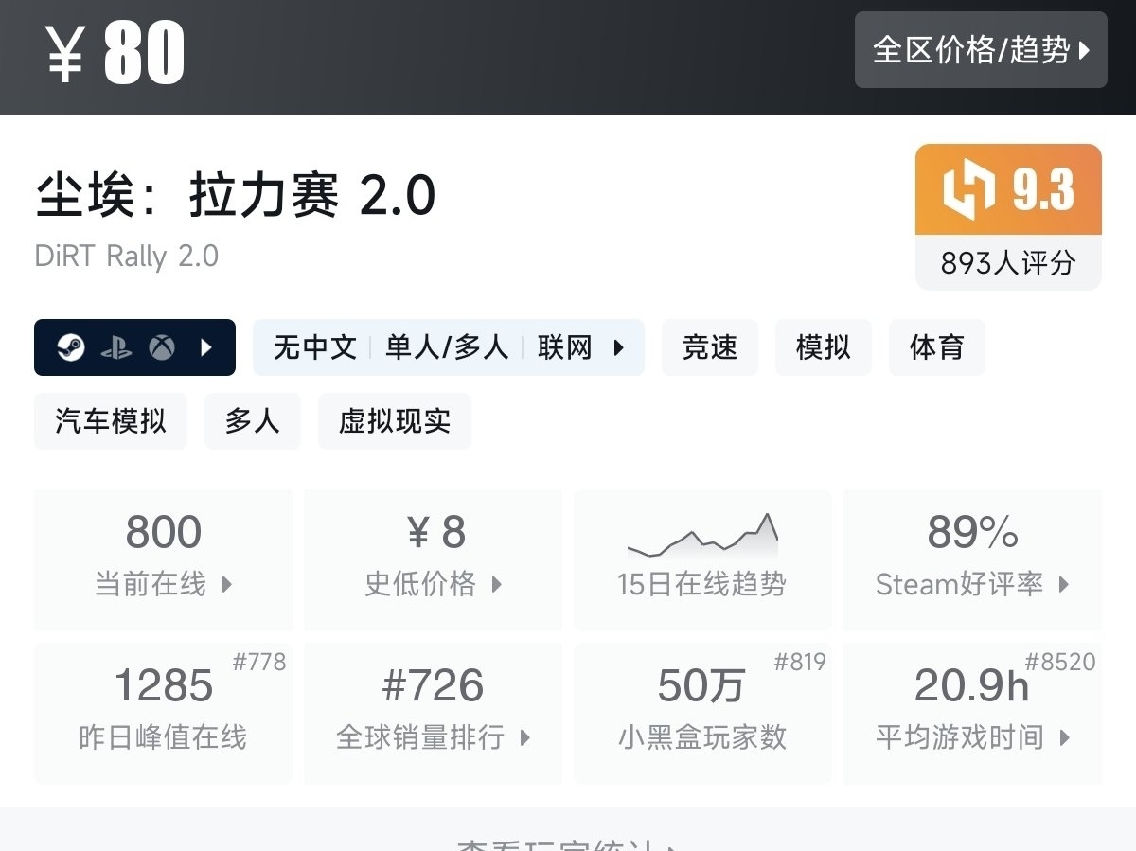Click the 1285 peak value
The image size is (1136, 851).
164,686
